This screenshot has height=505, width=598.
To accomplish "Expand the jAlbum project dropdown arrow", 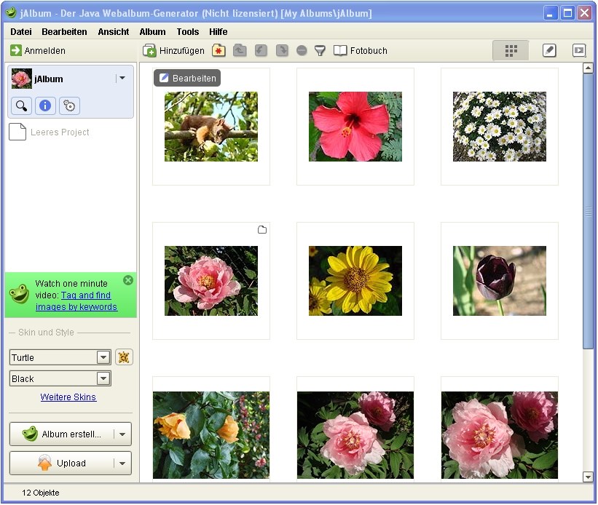I will pyautogui.click(x=122, y=79).
